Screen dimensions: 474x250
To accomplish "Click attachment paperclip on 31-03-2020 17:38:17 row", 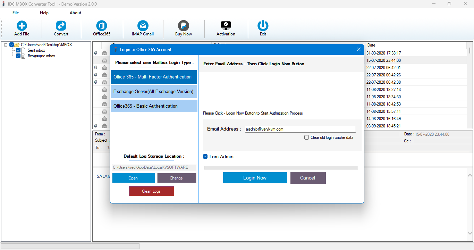I will click(96, 53).
